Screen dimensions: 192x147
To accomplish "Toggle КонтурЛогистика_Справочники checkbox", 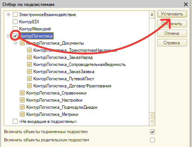I will click(x=22, y=93).
